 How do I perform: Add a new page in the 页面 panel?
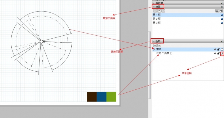[x=155, y=11]
